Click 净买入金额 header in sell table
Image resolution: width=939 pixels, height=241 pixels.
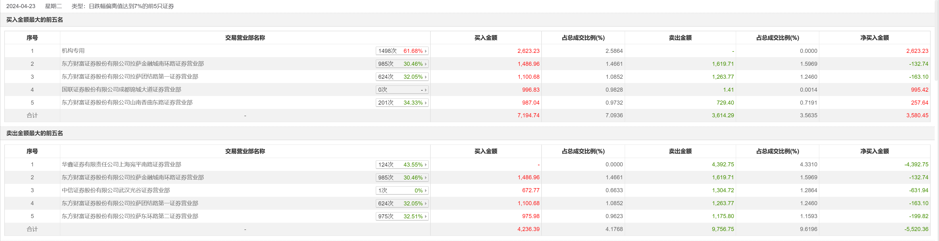(x=874, y=151)
